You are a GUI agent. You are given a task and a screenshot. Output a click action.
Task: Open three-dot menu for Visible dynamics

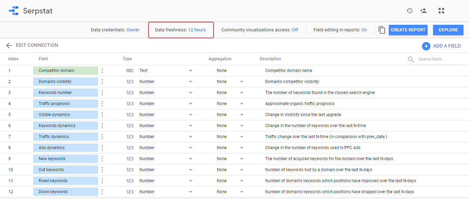102,115
